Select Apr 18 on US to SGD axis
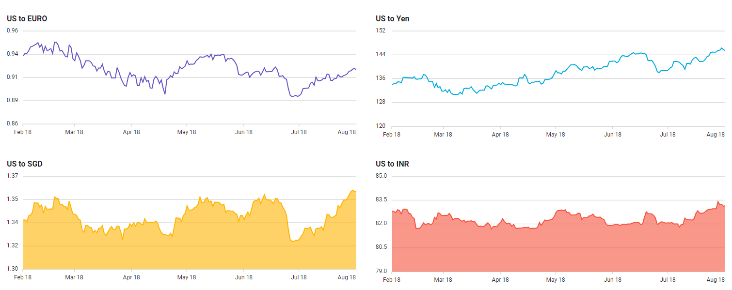This screenshot has width=732, height=290. (x=131, y=277)
